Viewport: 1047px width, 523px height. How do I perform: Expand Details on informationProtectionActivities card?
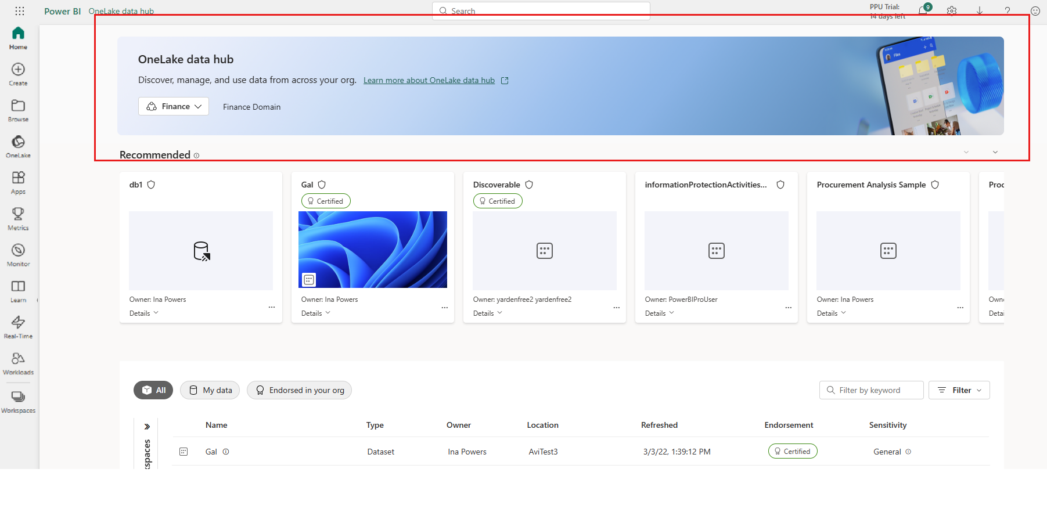659,313
